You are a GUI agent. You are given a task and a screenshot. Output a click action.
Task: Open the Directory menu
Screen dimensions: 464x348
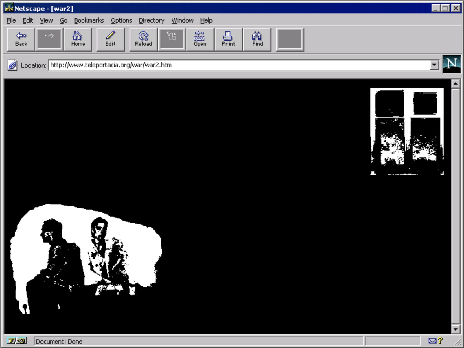coord(152,20)
